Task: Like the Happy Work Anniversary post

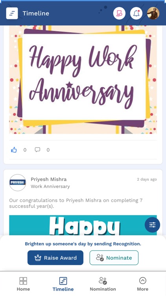Action: tap(14, 150)
